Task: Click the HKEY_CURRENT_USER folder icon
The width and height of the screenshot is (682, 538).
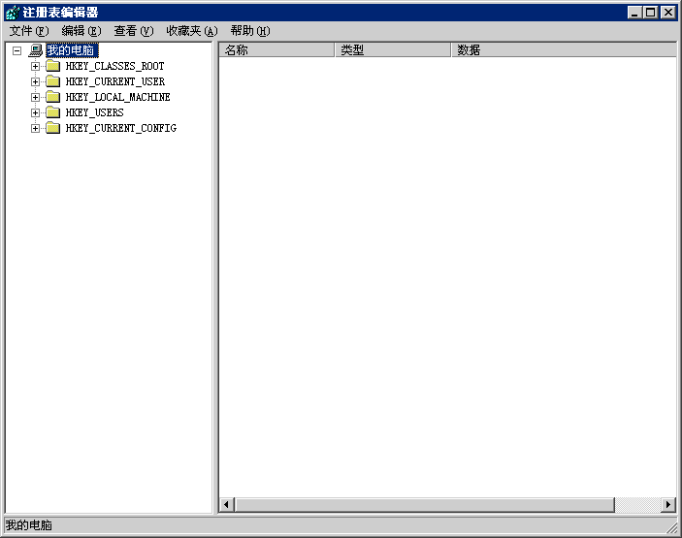Action: [53, 81]
